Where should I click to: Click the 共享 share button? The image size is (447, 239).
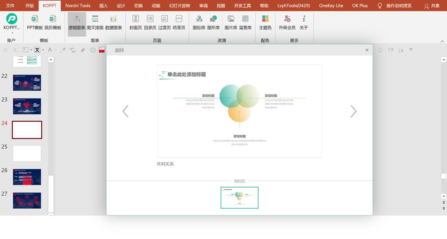point(432,6)
